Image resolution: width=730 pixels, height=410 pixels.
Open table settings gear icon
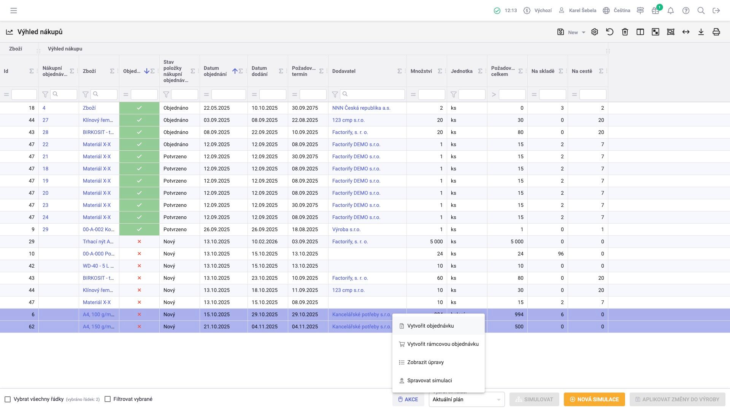point(595,32)
